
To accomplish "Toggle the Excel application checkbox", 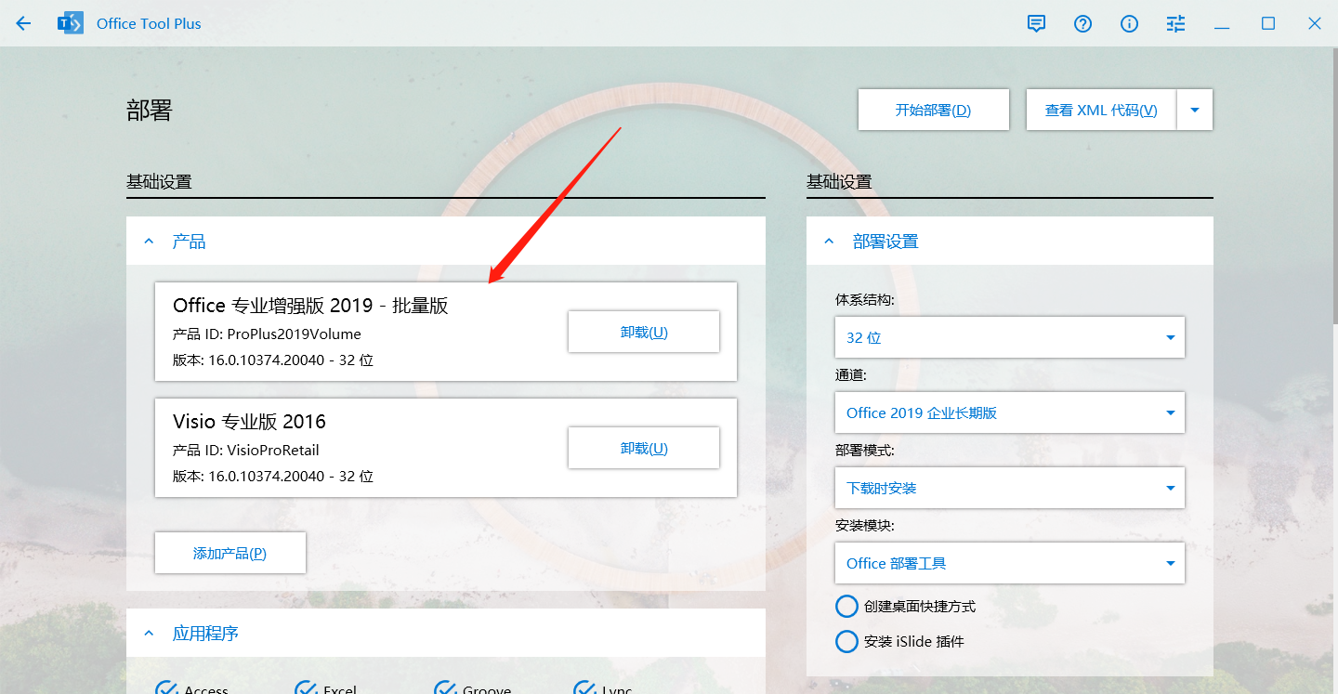I will pos(307,687).
